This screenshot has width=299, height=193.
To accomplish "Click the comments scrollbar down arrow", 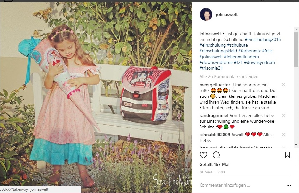I will pyautogui.click(x=296, y=145).
